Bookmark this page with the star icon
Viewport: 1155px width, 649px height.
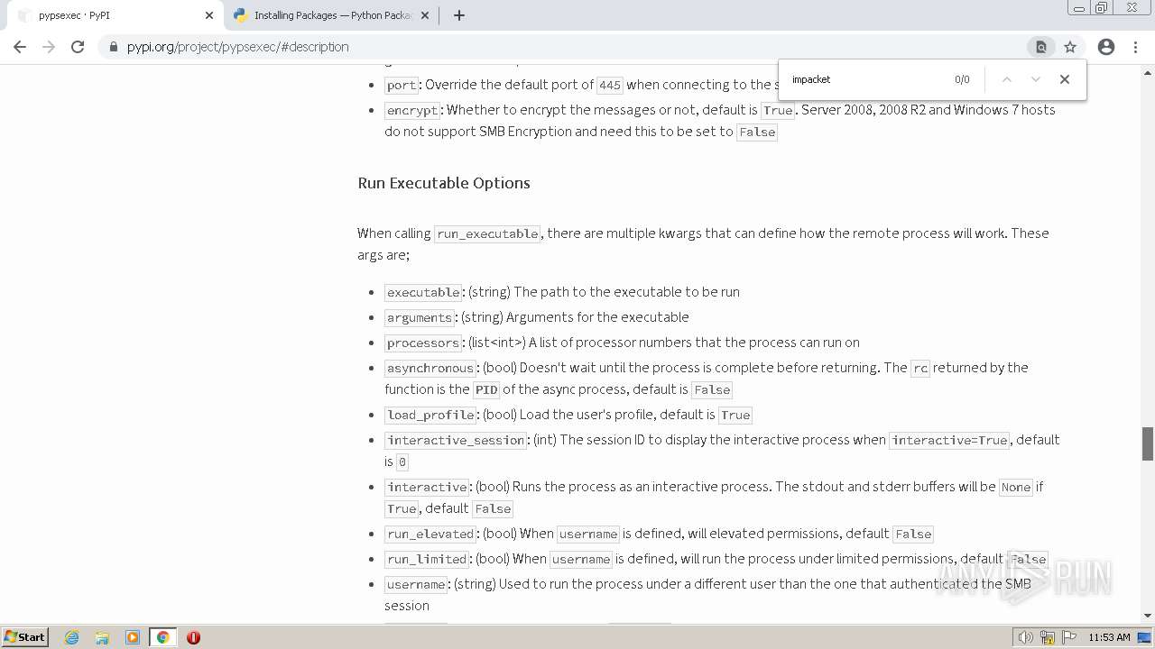[x=1070, y=47]
